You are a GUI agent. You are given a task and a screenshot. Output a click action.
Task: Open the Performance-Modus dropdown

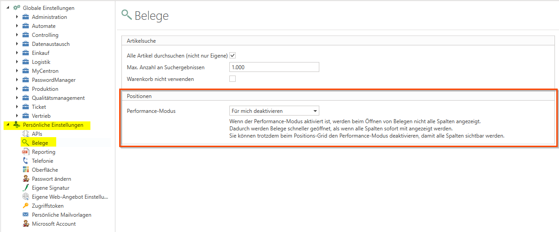[274, 111]
